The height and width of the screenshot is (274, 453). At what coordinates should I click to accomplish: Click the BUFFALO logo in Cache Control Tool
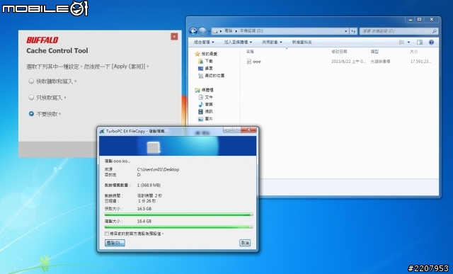tap(42, 40)
